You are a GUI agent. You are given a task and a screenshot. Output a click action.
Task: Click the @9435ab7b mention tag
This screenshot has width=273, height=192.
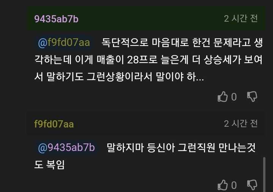[66, 148]
